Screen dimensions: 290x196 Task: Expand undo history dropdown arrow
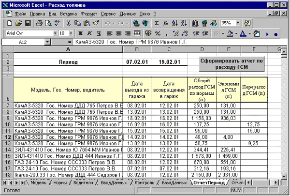[114, 23]
